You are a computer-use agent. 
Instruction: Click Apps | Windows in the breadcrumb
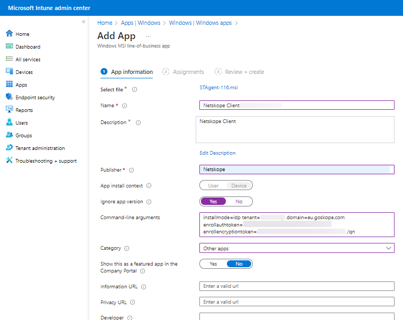coord(140,23)
